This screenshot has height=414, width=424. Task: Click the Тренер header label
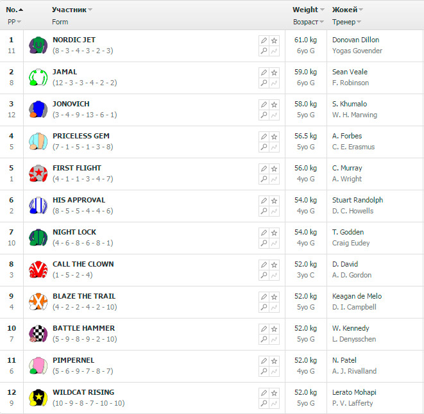click(x=344, y=22)
